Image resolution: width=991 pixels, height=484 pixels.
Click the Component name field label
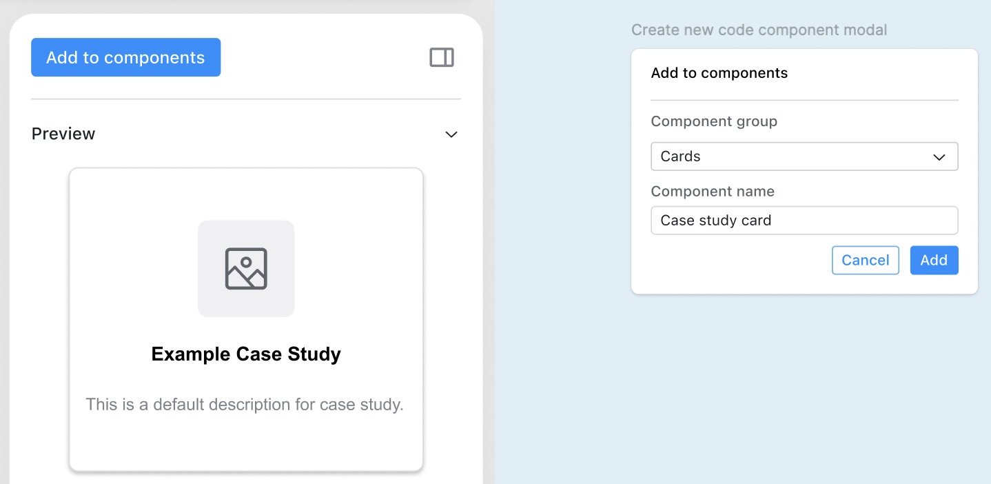pyautogui.click(x=713, y=192)
